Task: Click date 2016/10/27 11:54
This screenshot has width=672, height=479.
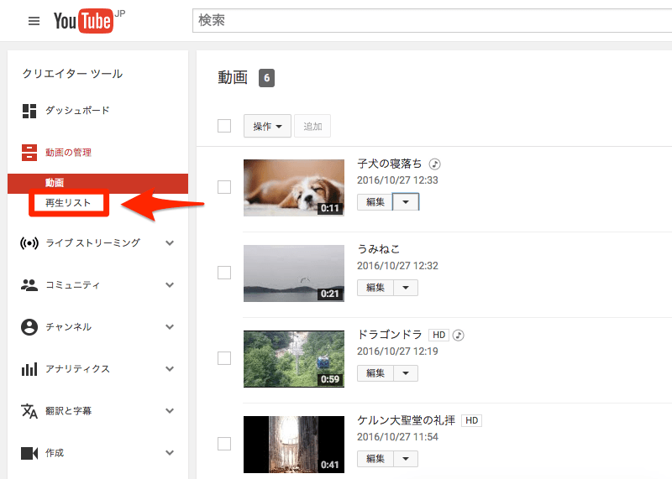Action: tap(397, 438)
